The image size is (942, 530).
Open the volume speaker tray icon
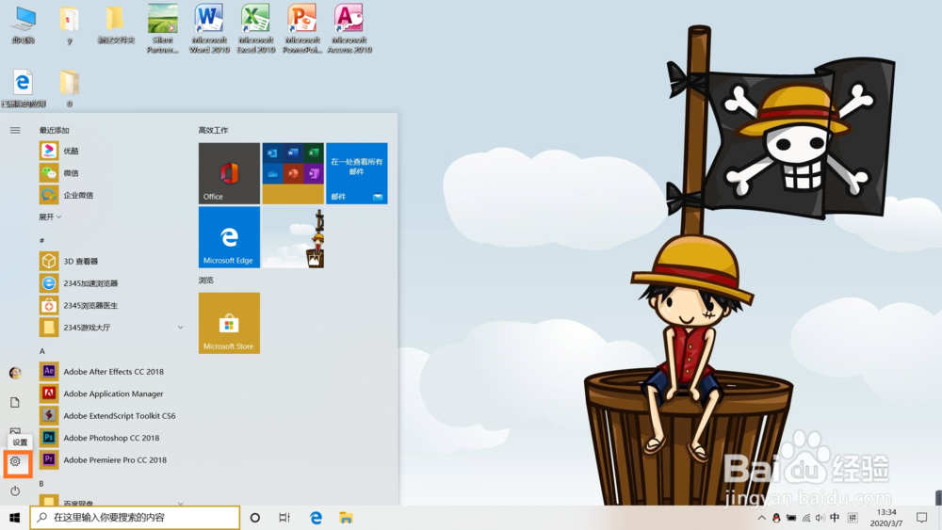(820, 518)
